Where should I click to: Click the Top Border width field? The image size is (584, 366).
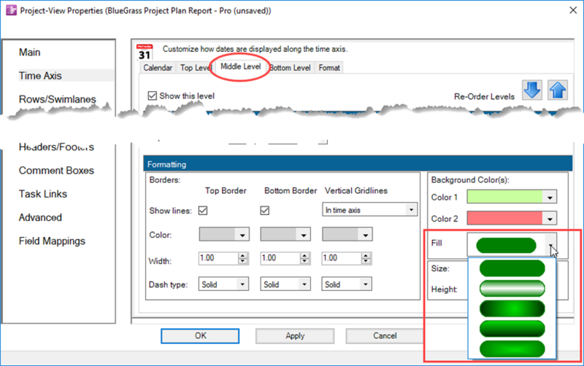click(218, 258)
